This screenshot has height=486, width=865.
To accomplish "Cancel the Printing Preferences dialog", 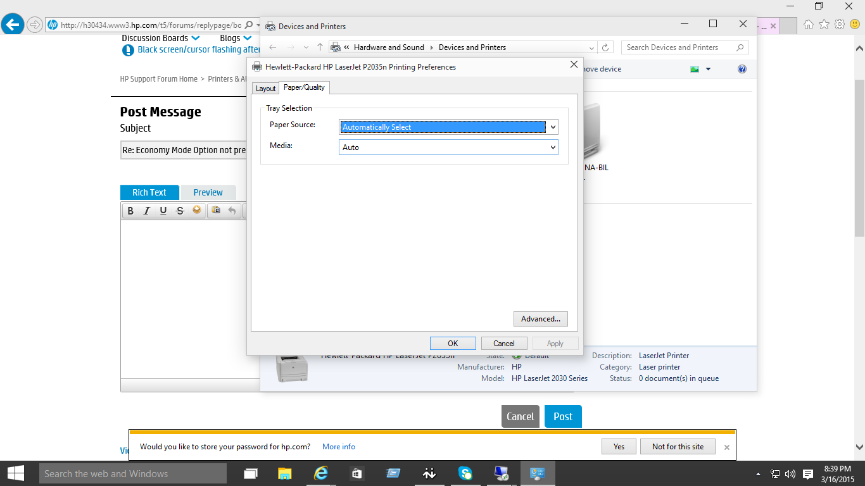I will (x=504, y=344).
